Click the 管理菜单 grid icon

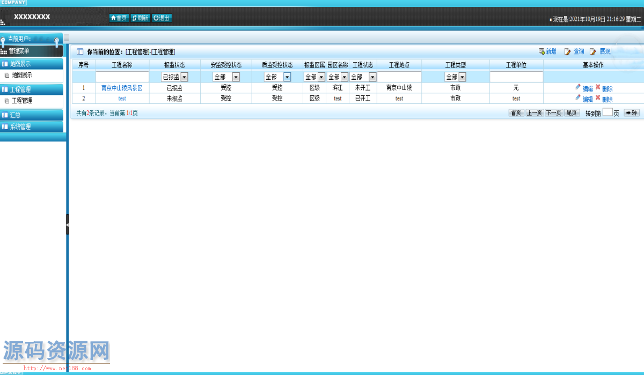click(4, 51)
